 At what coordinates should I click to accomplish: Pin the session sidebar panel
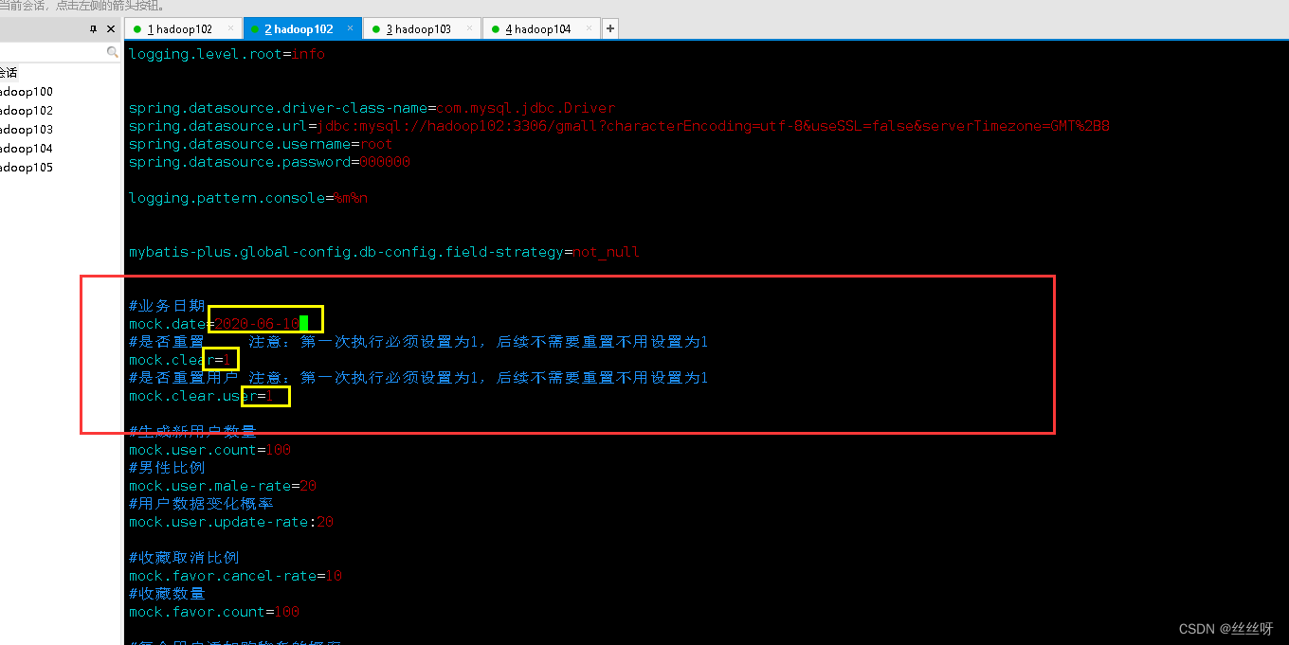click(93, 28)
